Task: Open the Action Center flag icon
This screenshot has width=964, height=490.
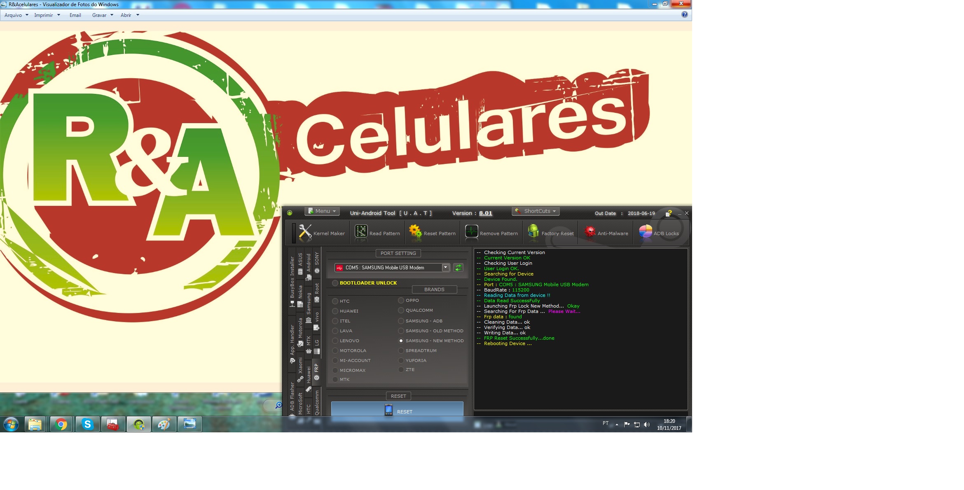Action: (x=627, y=425)
